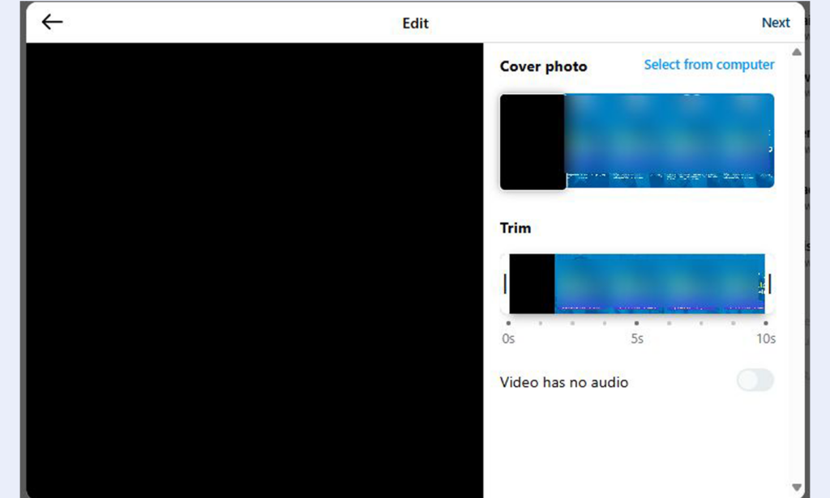
Task: Click the scrollbar up arrow
Action: tap(797, 53)
